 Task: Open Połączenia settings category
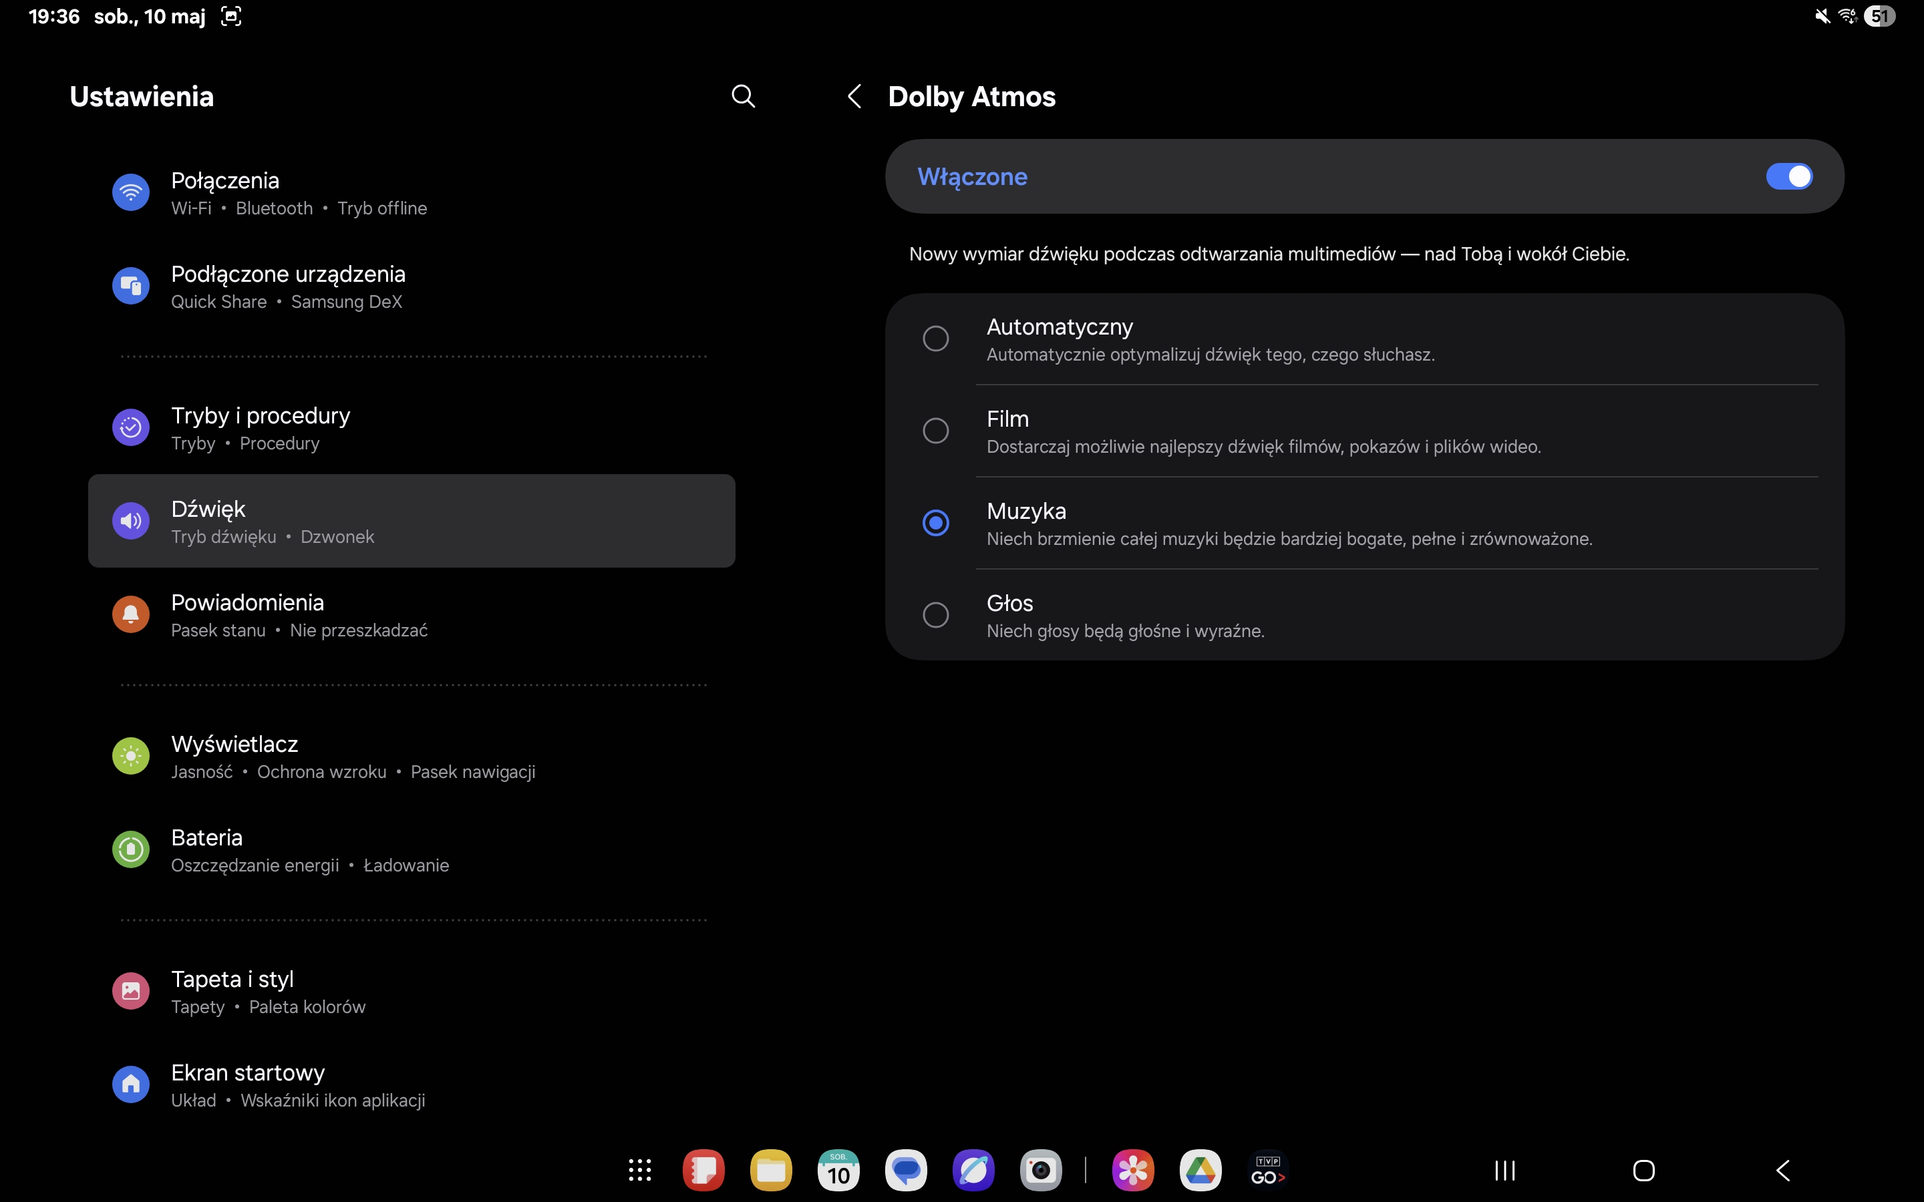[412, 193]
